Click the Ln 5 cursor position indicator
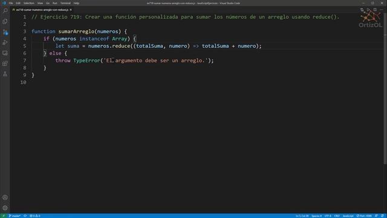 coord(302,216)
